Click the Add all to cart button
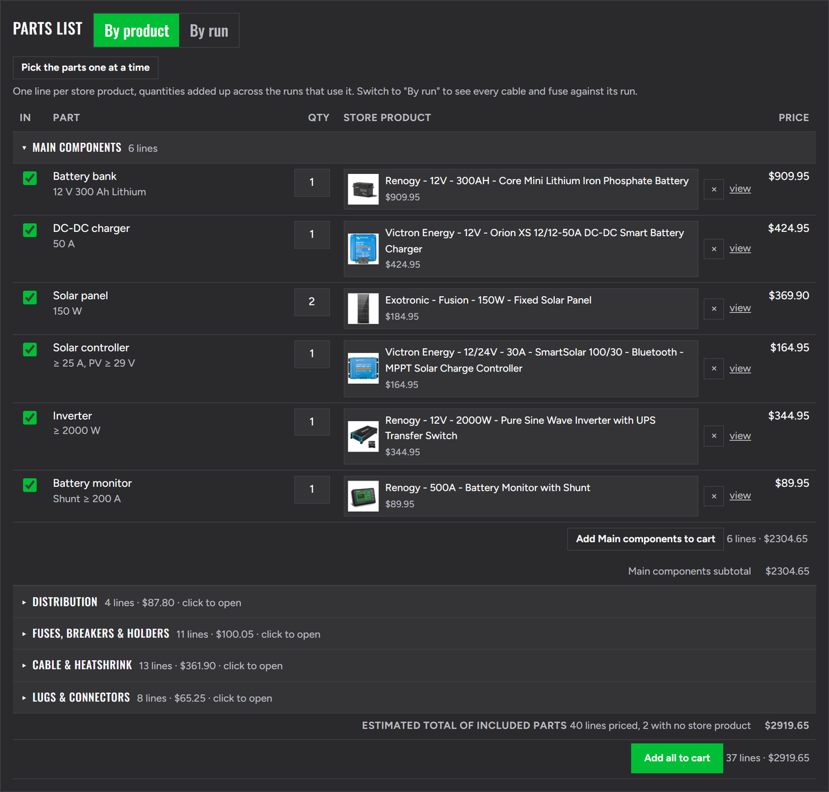This screenshot has height=792, width=829. [x=677, y=758]
